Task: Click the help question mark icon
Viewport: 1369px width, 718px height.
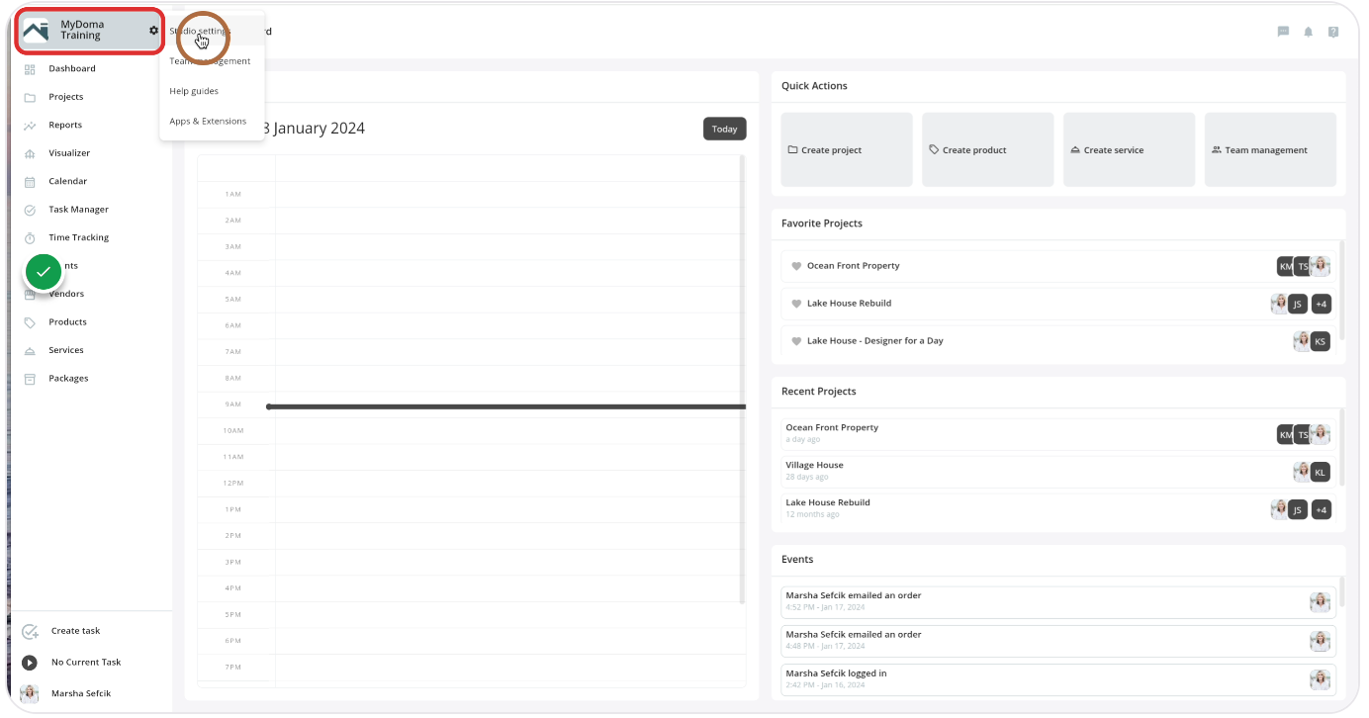Action: [x=1333, y=32]
